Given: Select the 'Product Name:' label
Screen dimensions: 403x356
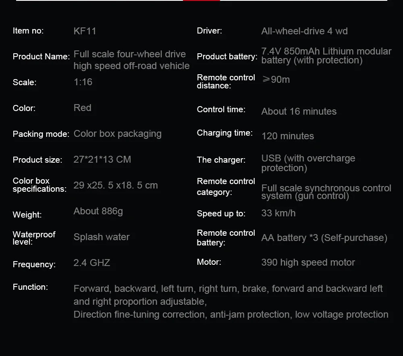Looking at the screenshot, I should pyautogui.click(x=41, y=57).
